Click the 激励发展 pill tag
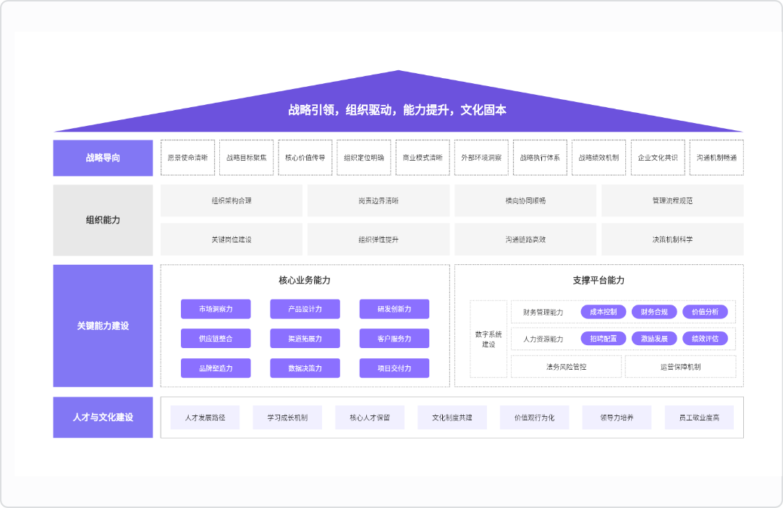 pyautogui.click(x=654, y=339)
